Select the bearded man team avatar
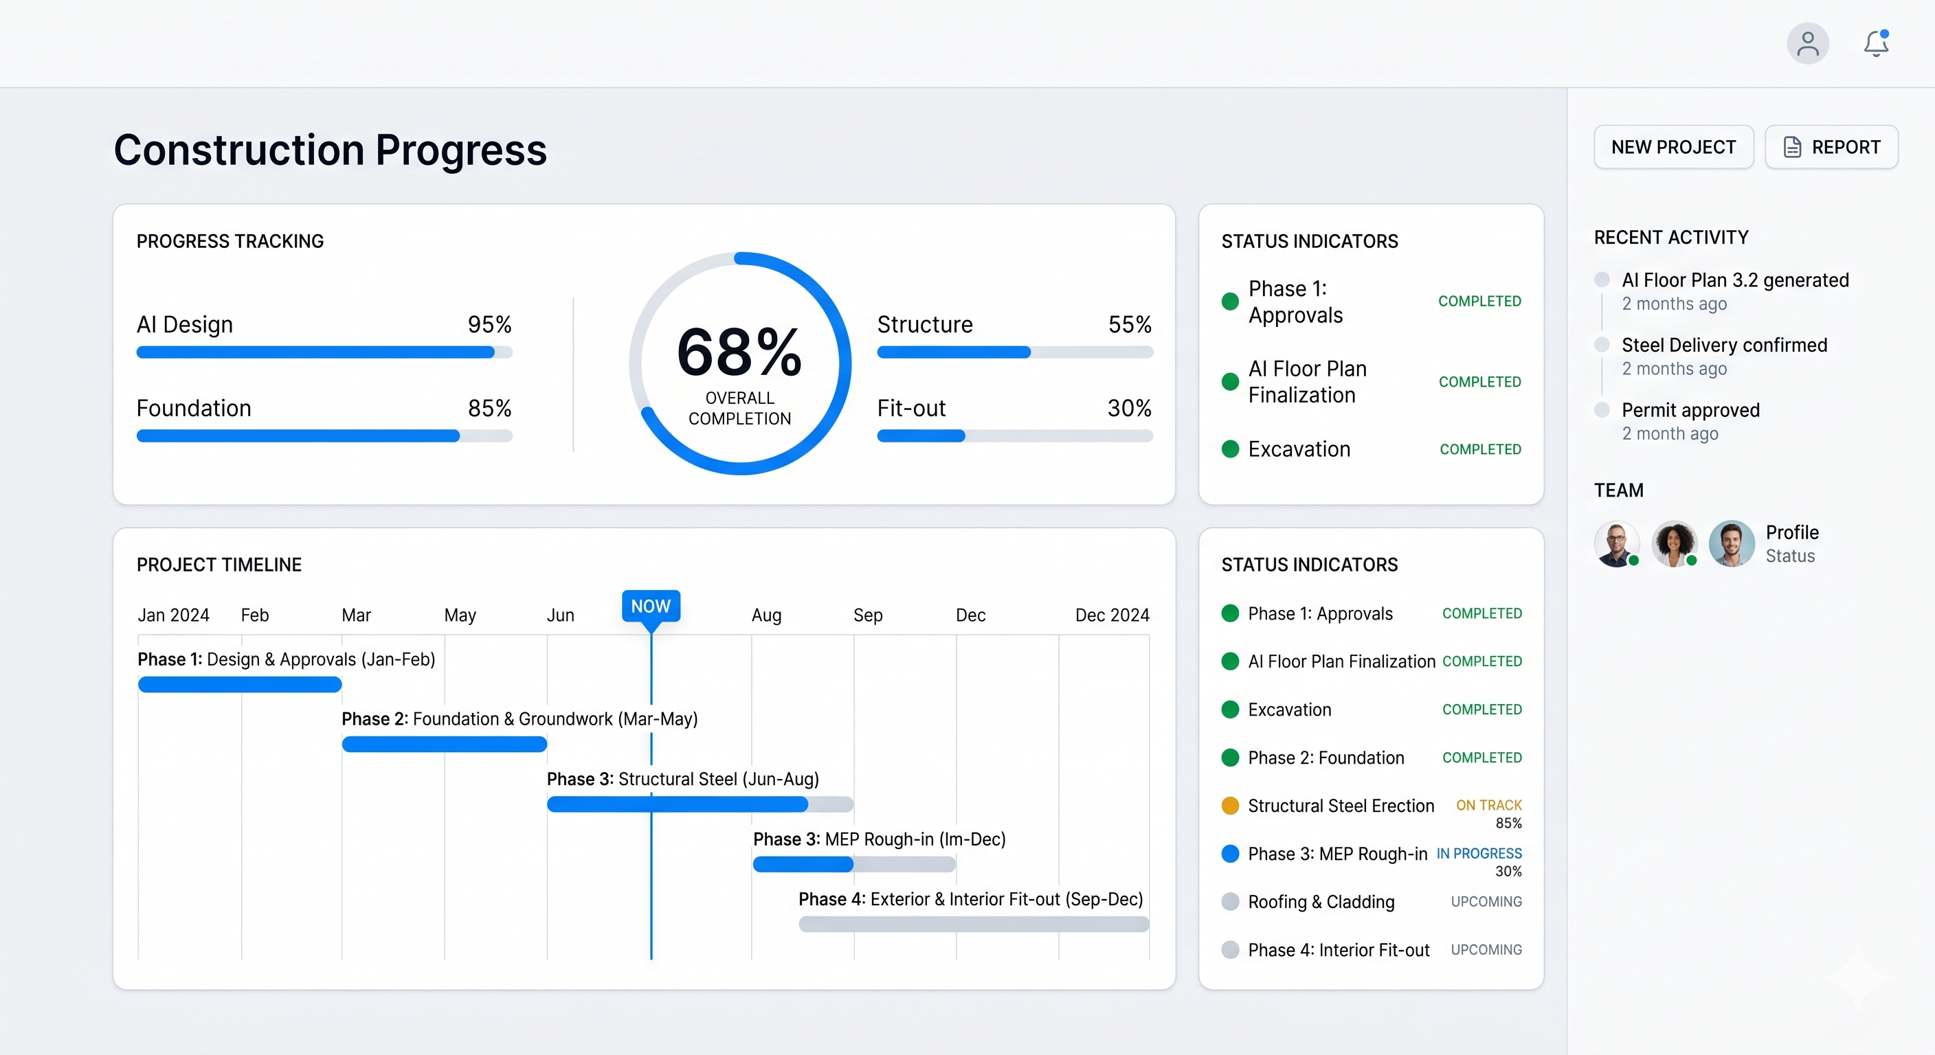 1618,544
